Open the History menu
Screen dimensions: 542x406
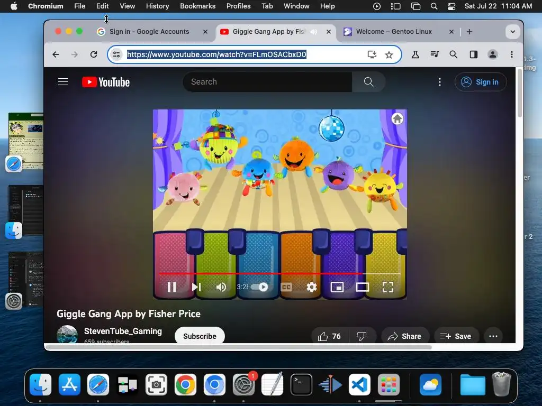(157, 6)
